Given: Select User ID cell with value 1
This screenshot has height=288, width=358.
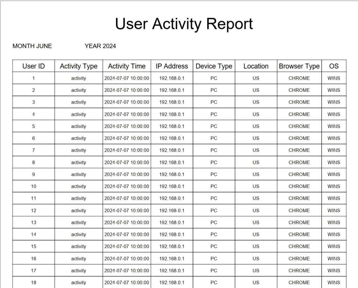Looking at the screenshot, I should coord(34,78).
